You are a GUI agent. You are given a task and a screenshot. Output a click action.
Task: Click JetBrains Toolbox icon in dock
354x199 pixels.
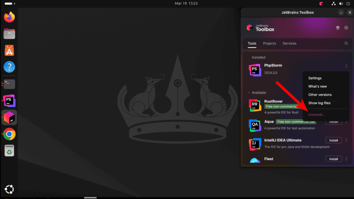coord(9,117)
